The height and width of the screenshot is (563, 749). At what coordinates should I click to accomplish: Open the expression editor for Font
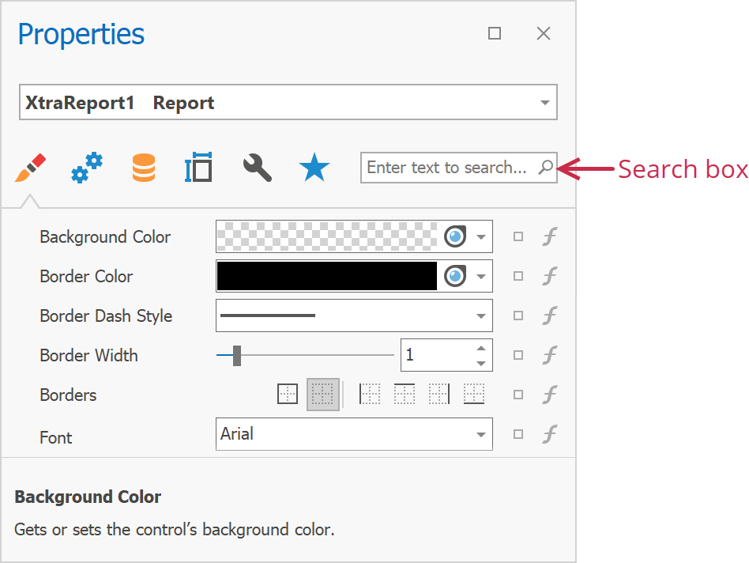(550, 434)
